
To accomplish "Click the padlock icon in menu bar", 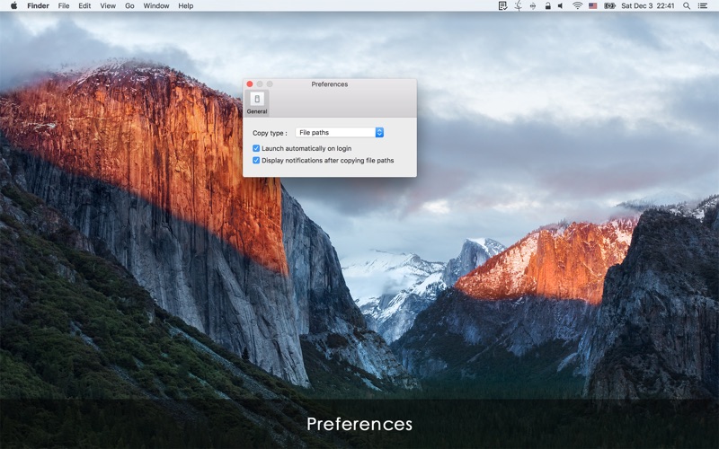I will point(546,5).
